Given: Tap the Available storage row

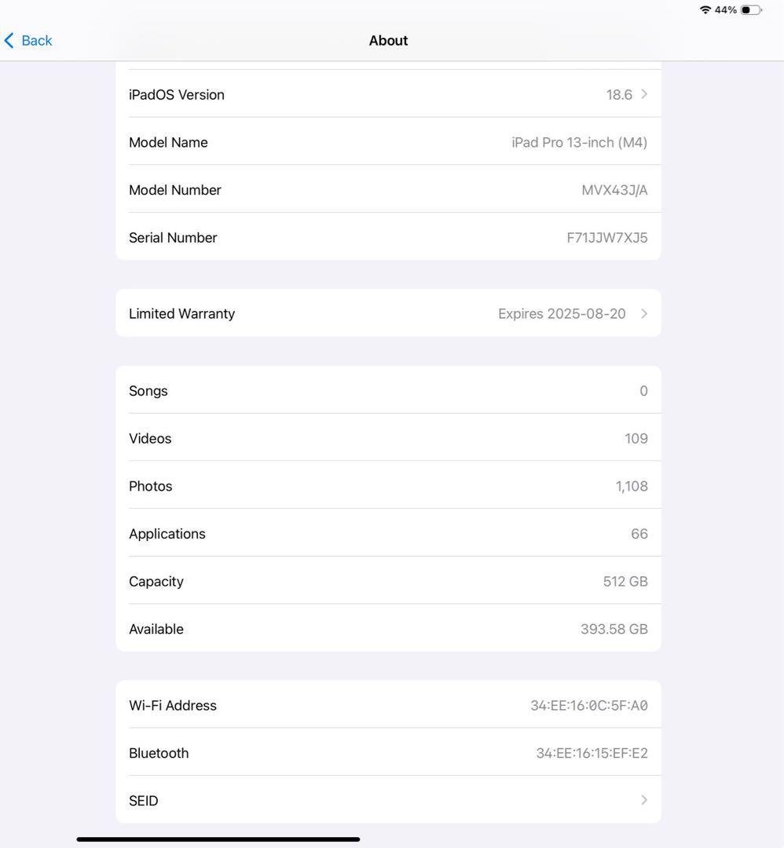Looking at the screenshot, I should point(388,628).
